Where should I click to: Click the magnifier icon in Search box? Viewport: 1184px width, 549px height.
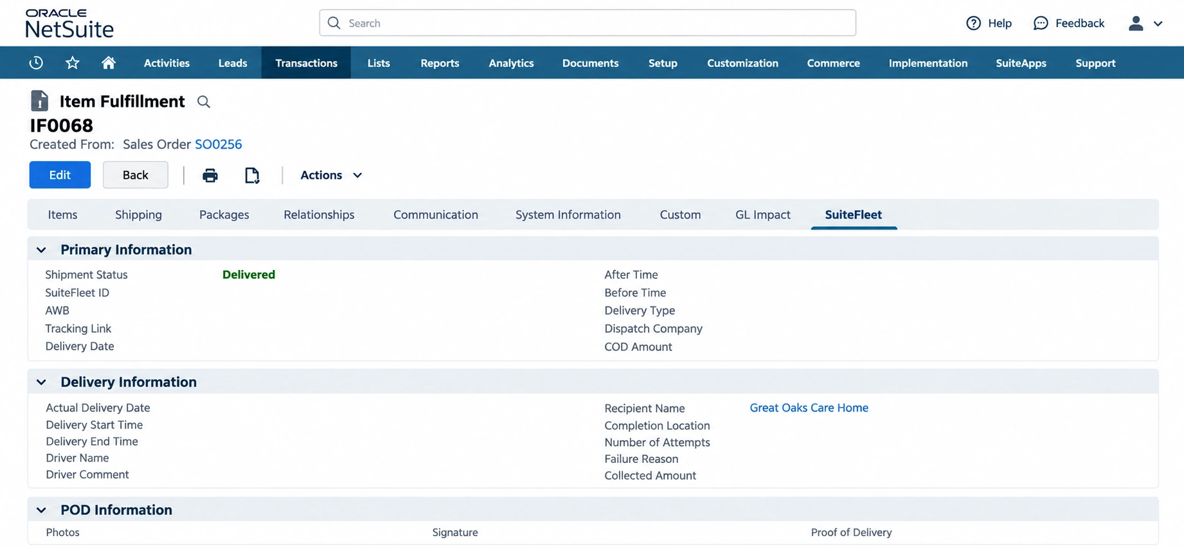coord(334,23)
